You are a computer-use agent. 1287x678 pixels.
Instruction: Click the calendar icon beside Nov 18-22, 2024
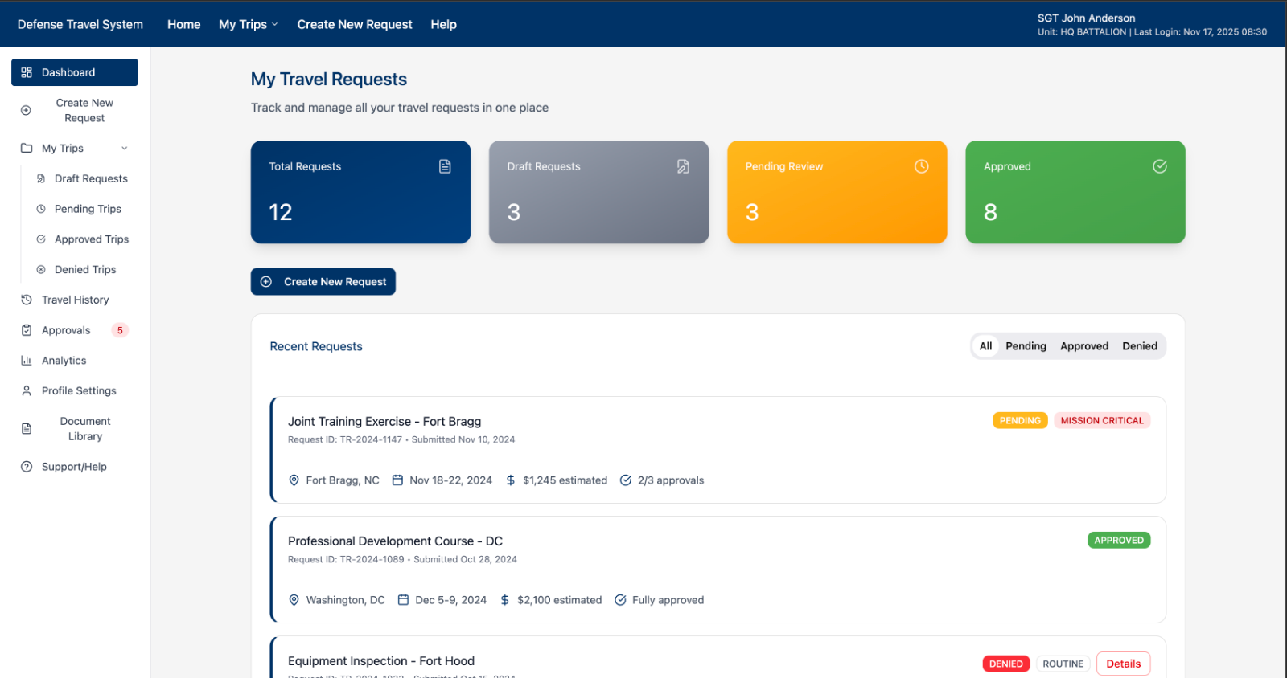pyautogui.click(x=397, y=480)
